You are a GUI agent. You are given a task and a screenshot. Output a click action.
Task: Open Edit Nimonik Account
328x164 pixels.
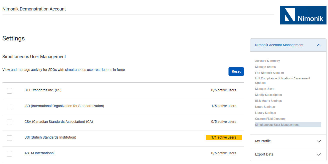(269, 73)
